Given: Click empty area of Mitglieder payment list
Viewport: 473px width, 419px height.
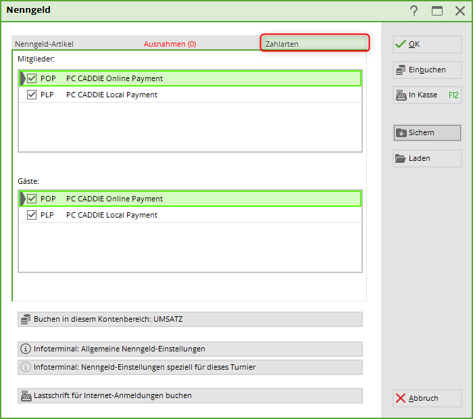Looking at the screenshot, I should click(189, 128).
